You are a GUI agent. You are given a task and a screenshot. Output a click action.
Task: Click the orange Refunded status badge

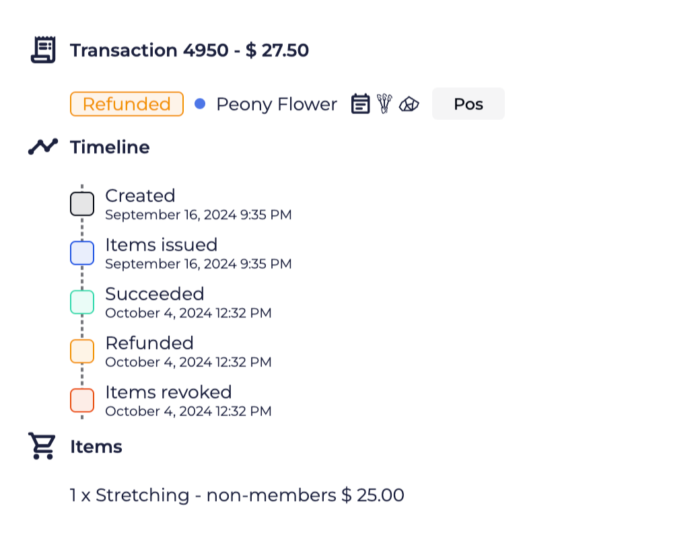[x=127, y=104]
